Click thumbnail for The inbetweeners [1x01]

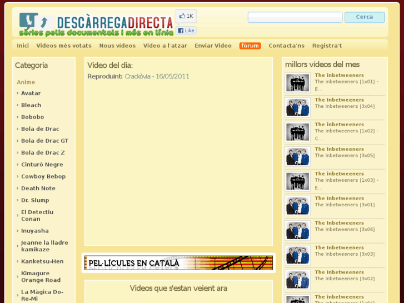coord(298,82)
